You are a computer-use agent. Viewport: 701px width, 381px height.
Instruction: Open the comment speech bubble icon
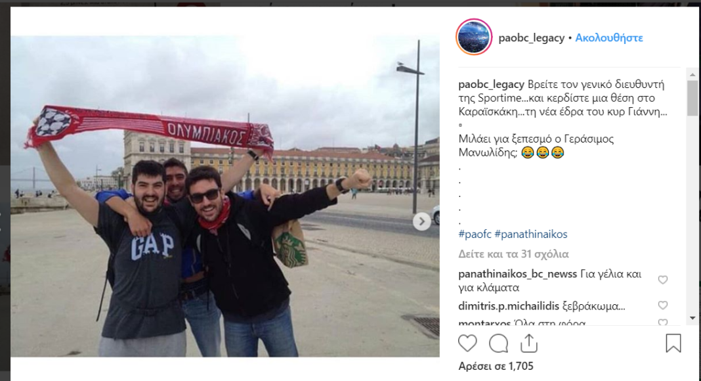pos(498,344)
